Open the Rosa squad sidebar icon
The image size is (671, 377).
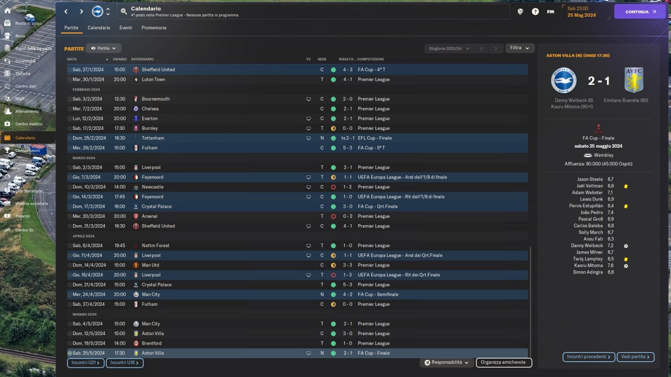click(7, 36)
